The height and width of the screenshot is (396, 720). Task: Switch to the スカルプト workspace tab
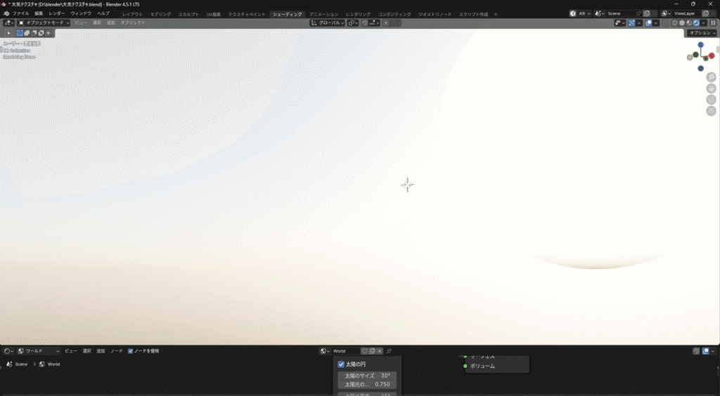coord(188,14)
